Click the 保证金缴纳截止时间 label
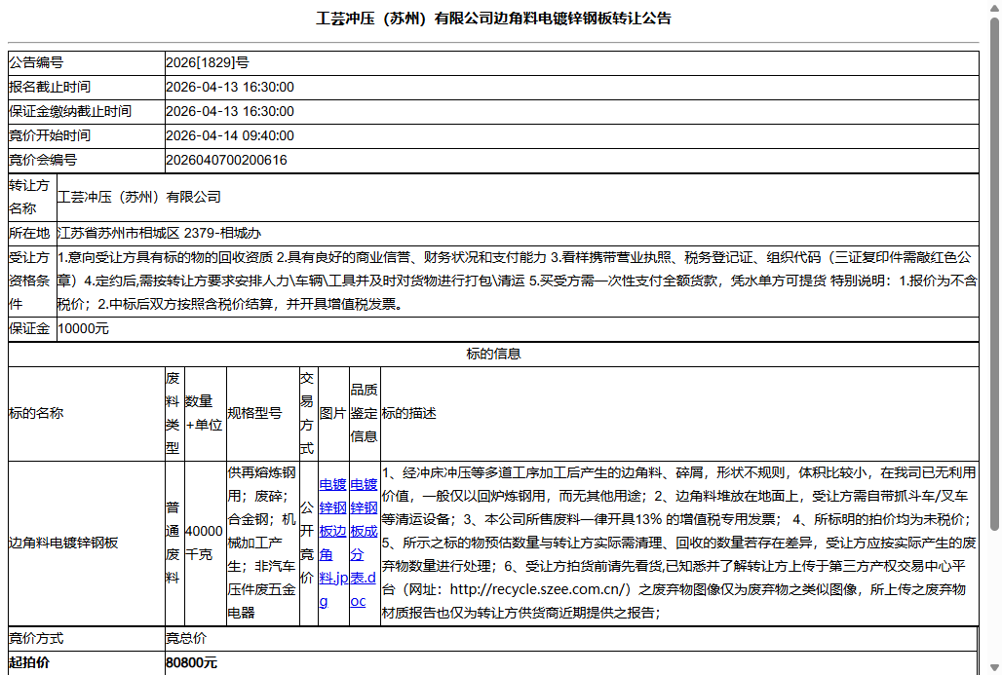Image resolution: width=1002 pixels, height=675 pixels. point(70,111)
